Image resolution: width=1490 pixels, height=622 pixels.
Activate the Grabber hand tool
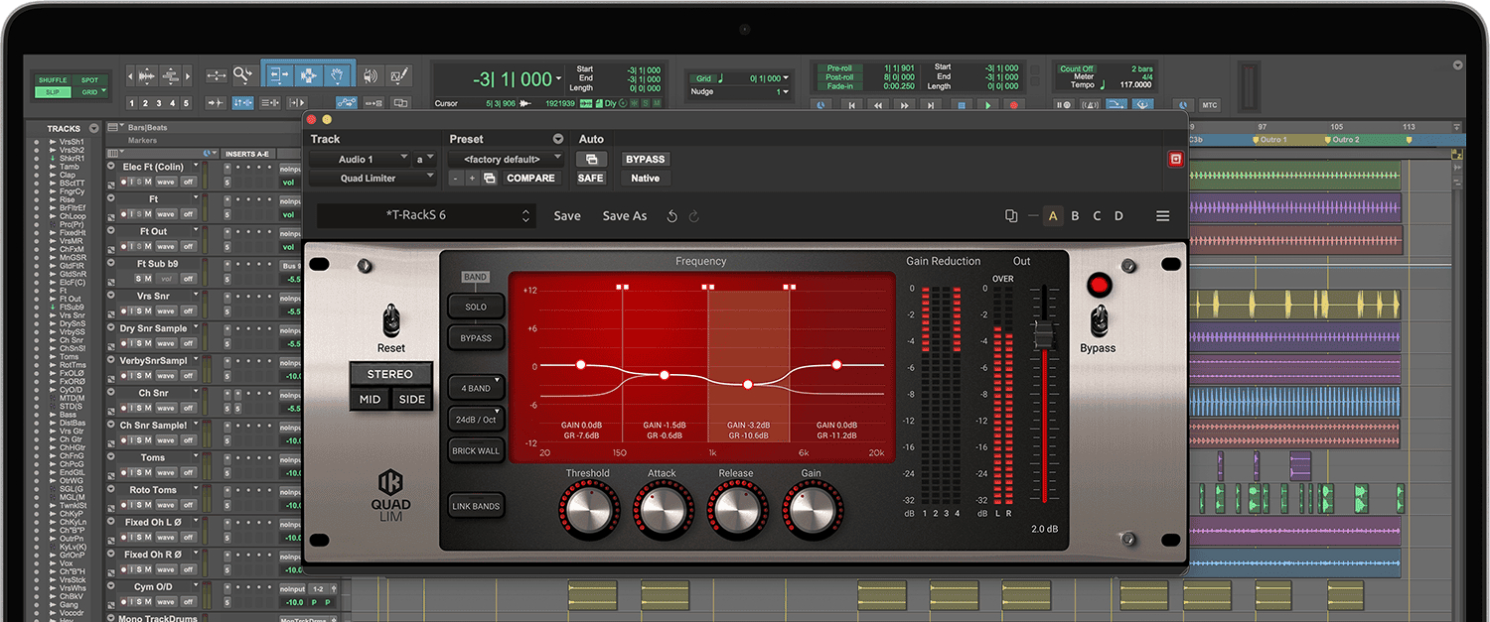(x=338, y=74)
